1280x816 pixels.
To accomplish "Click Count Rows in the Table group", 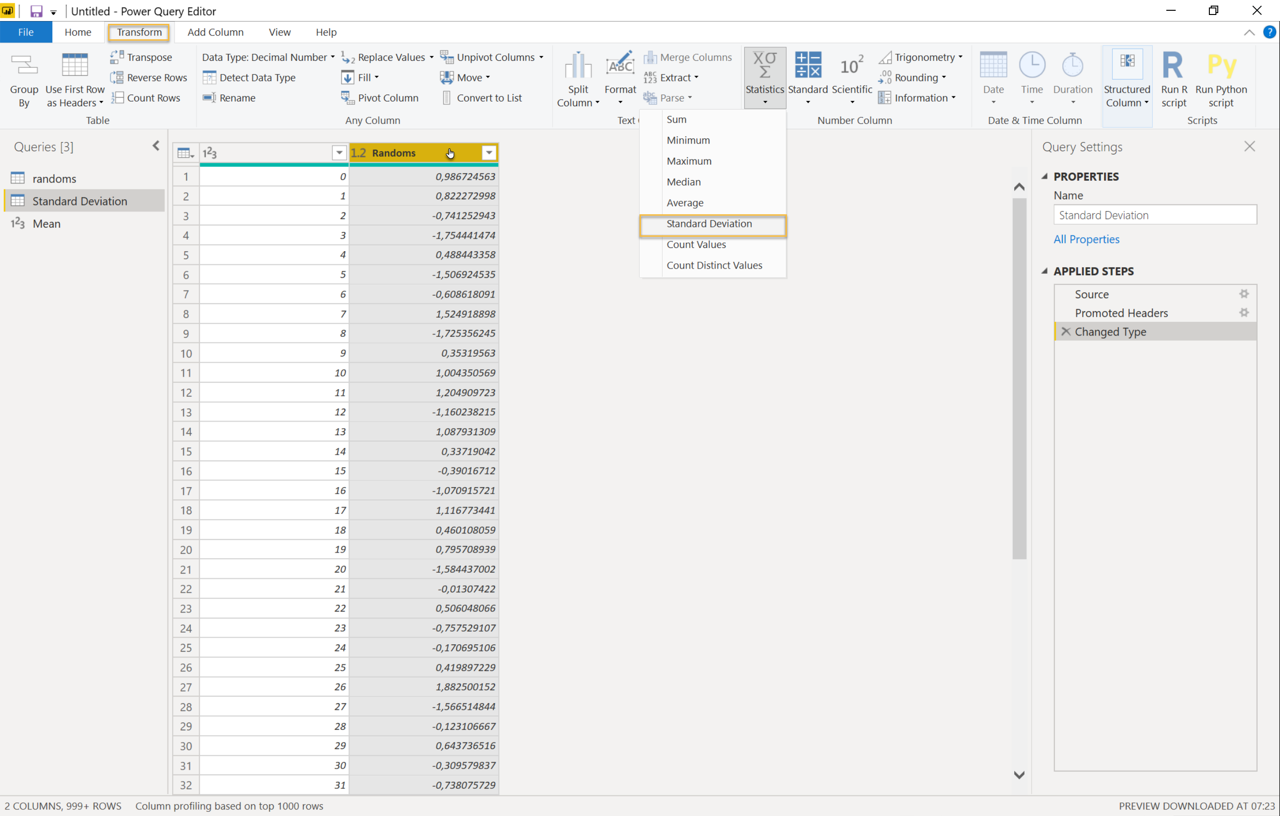I will [x=145, y=98].
